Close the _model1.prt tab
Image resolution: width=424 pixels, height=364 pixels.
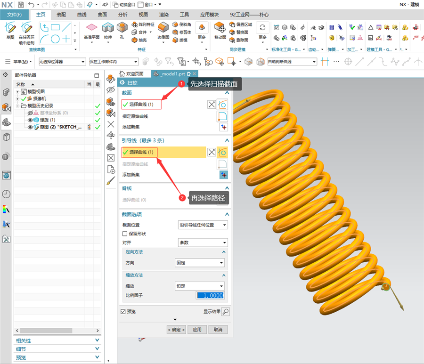[x=195, y=74]
